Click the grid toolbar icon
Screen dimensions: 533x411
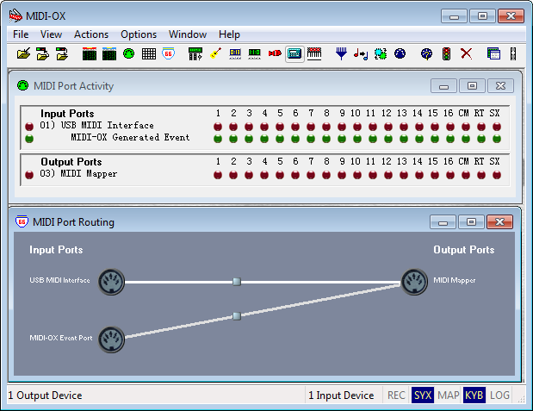[148, 53]
